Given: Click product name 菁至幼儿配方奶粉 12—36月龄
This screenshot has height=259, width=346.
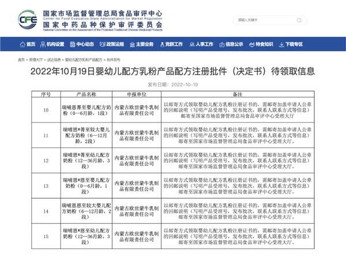Looking at the screenshot, I should 86,161.
